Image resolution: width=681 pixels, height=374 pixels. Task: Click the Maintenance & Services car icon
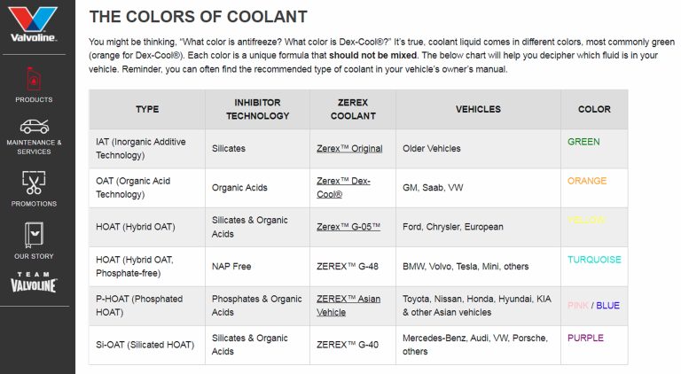(34, 126)
